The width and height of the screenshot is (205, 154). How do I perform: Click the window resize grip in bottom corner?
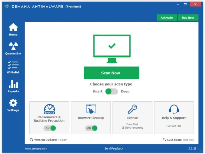tap(201, 151)
